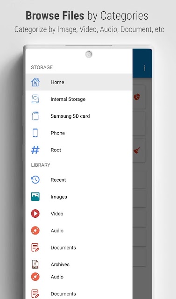This screenshot has width=176, height=299.
Task: Select the Audio label under Video
Action: [x=57, y=230]
